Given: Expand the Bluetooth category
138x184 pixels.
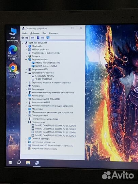Looking at the screenshot, I should click(26, 46).
